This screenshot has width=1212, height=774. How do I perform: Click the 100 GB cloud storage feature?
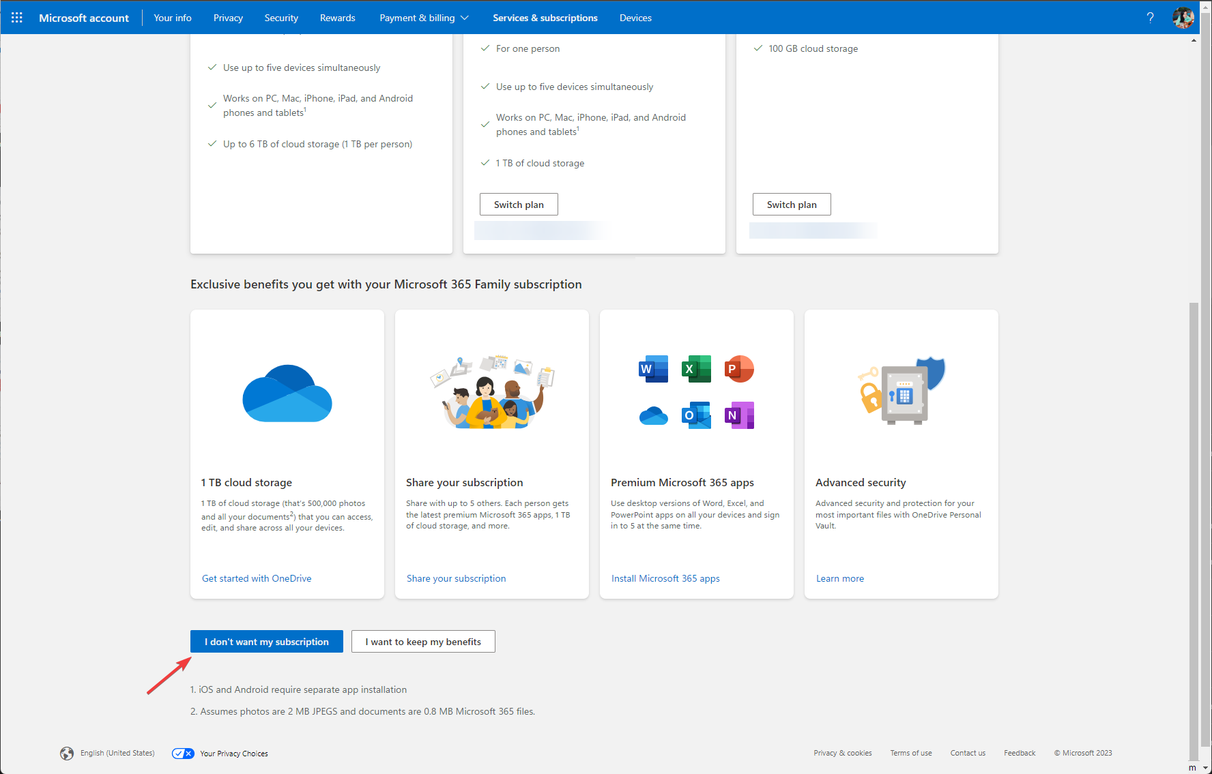(813, 48)
